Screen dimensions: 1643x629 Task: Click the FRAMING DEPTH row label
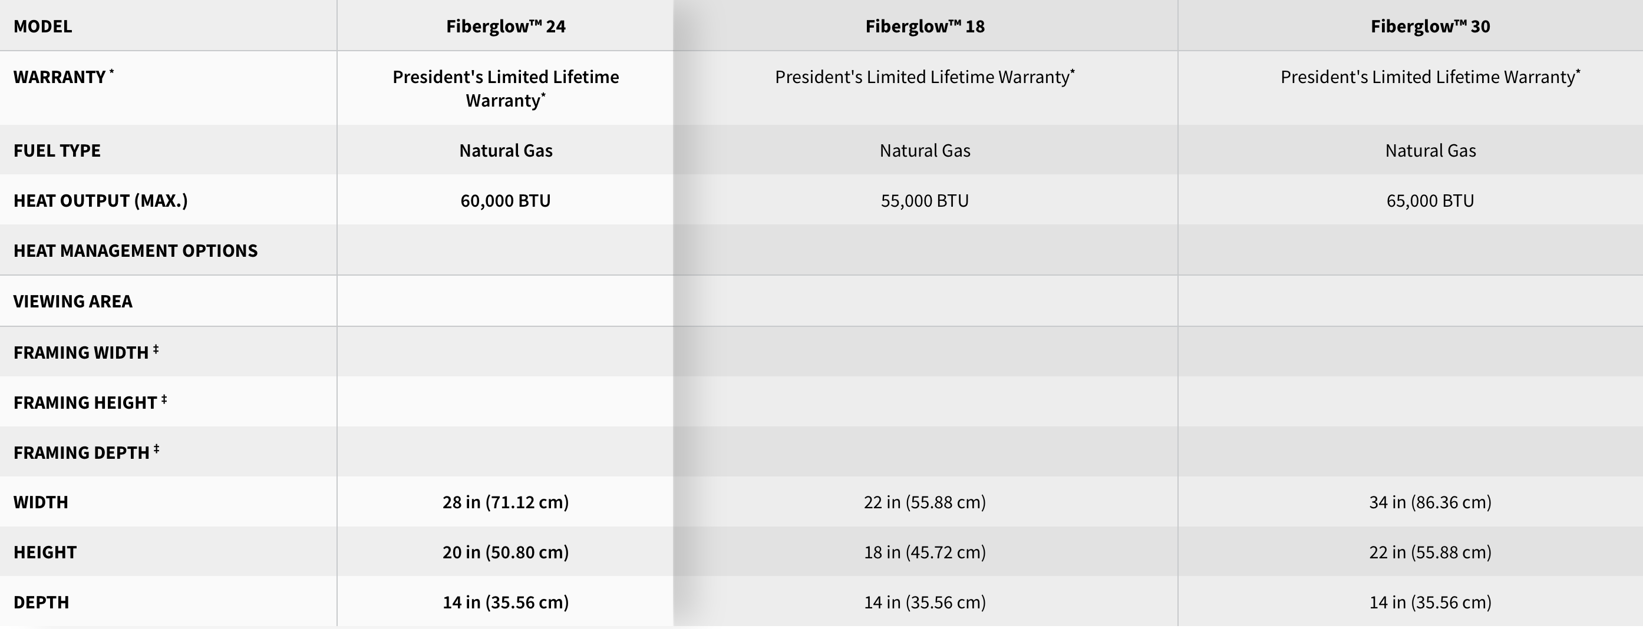click(86, 452)
